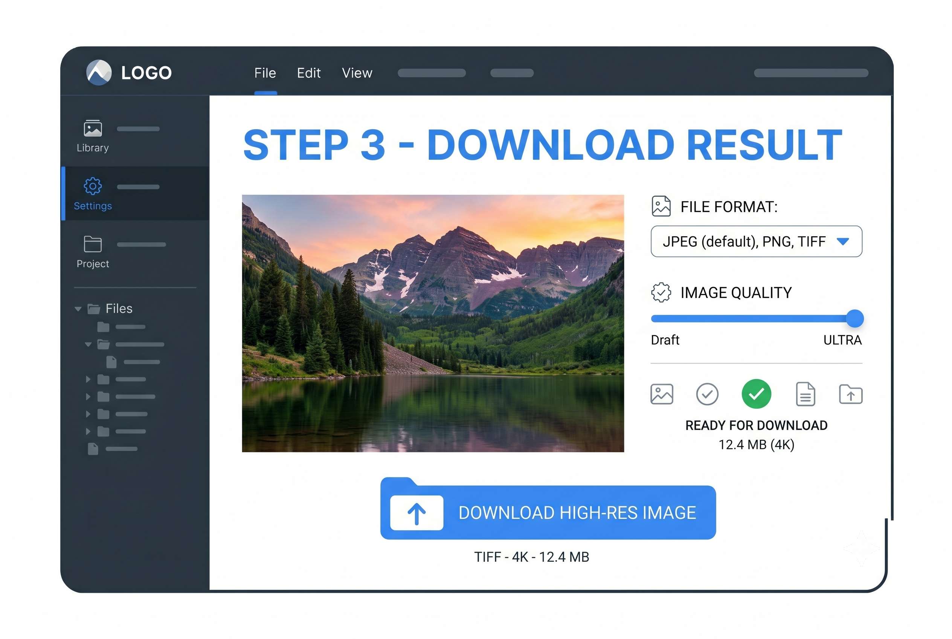
Task: Click the STEP 3 - DOWNLOAD RESULT heading
Action: pos(543,145)
